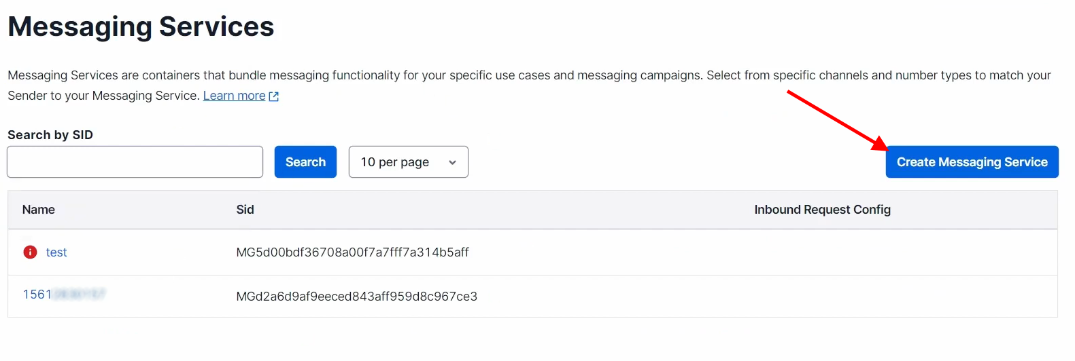Viewport: 1075px width, 361px height.
Task: Click the empty Inbound Request Config cell for 1561
Action: pos(822,297)
